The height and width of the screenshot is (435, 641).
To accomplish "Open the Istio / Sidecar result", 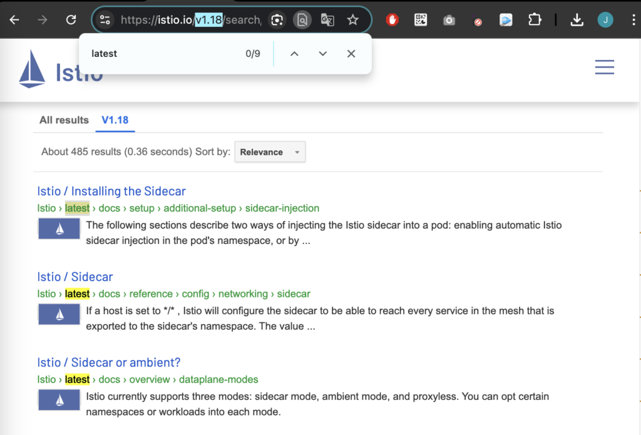I will pyautogui.click(x=75, y=277).
